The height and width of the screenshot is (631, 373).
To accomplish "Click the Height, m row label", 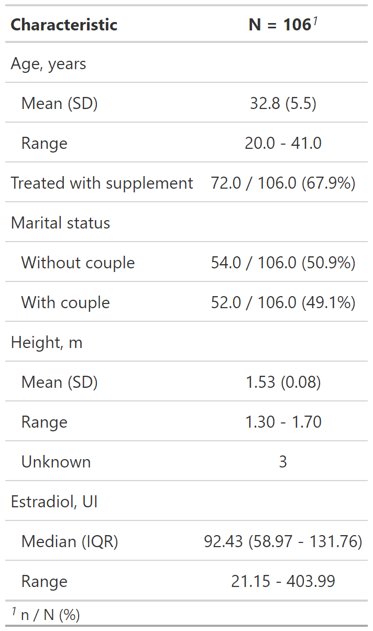I will click(x=47, y=343).
